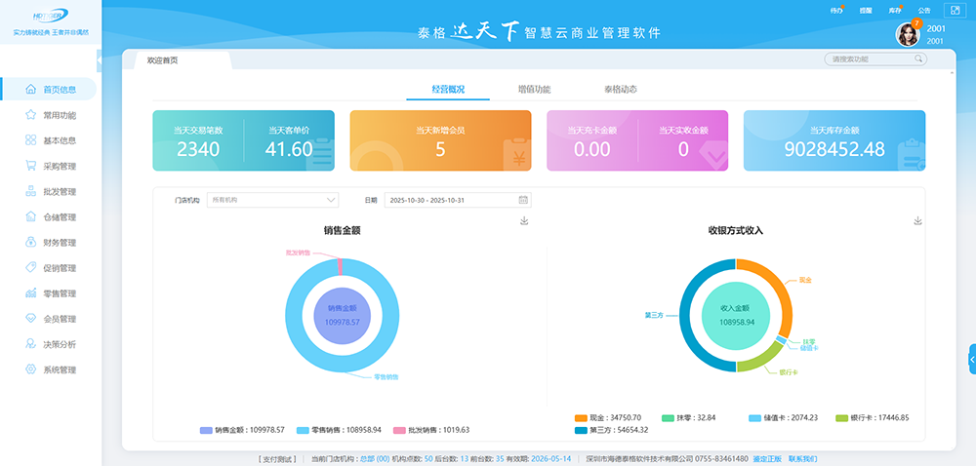The width and height of the screenshot is (976, 466).
Task: Expand the right-edge side panel arrow
Action: pos(971,359)
